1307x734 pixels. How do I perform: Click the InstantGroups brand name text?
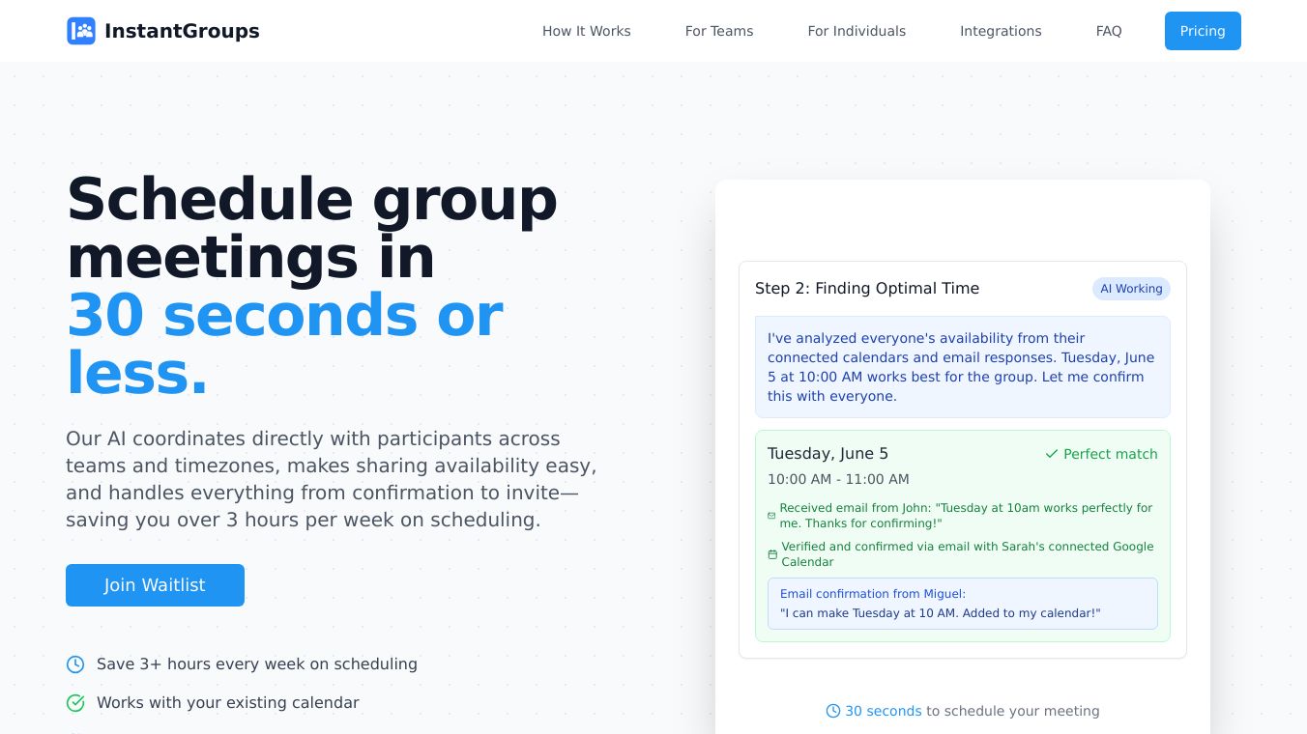pyautogui.click(x=182, y=31)
